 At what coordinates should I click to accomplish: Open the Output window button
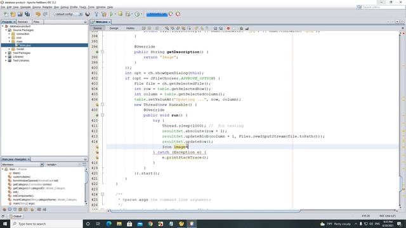tap(15, 216)
